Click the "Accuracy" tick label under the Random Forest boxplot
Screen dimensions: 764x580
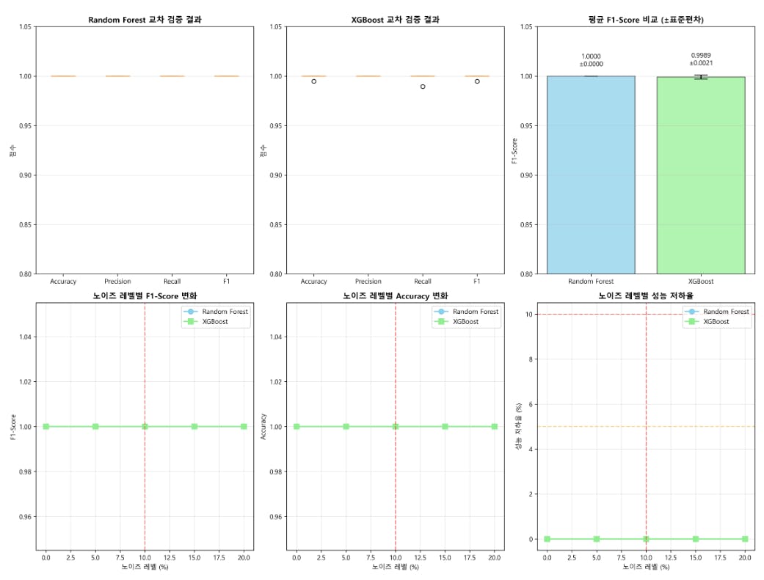(x=63, y=281)
